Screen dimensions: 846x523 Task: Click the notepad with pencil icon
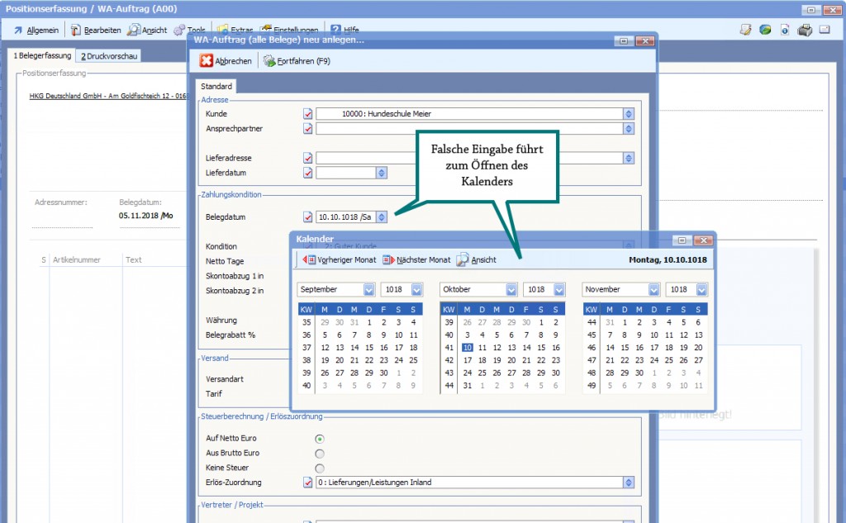745,31
